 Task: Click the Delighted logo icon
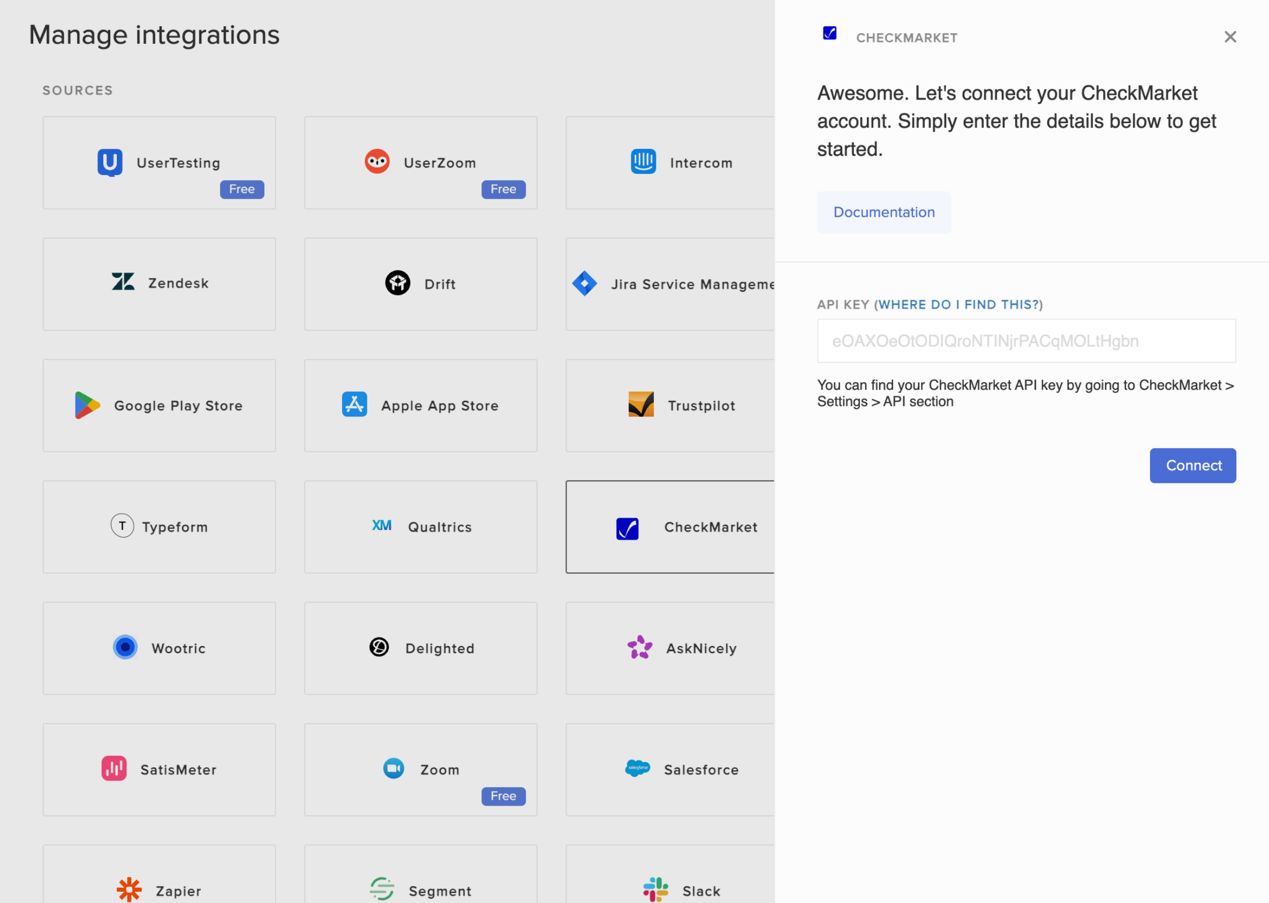(379, 647)
